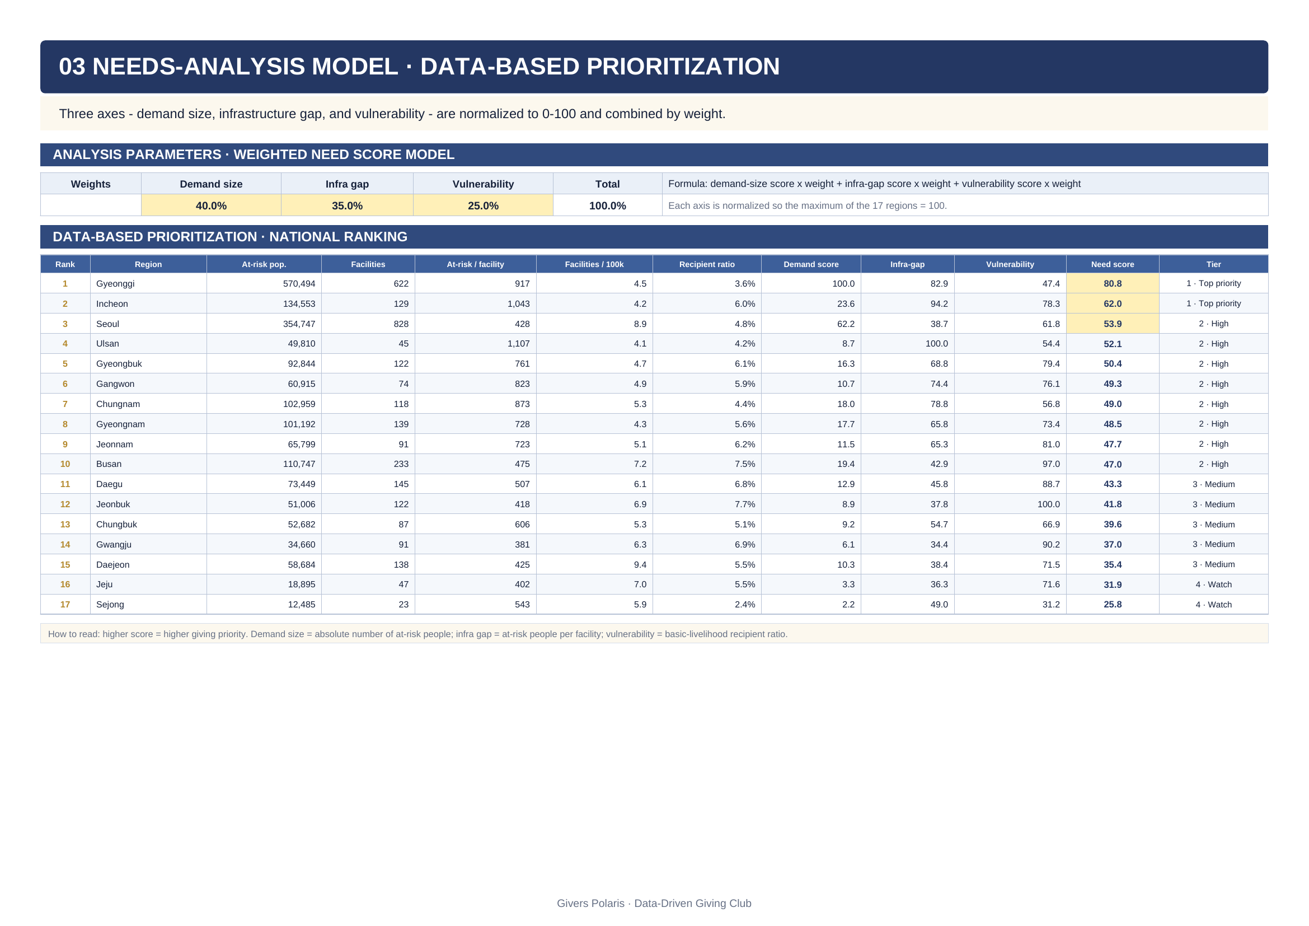
Task: Select the Daegu region cell
Action: point(148,484)
